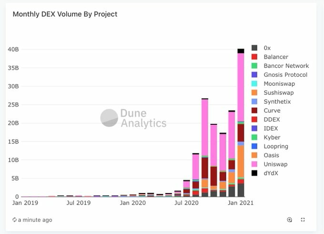The width and height of the screenshot is (324, 234).
Task: Click the Loopring legend swatch
Action: pos(254,146)
